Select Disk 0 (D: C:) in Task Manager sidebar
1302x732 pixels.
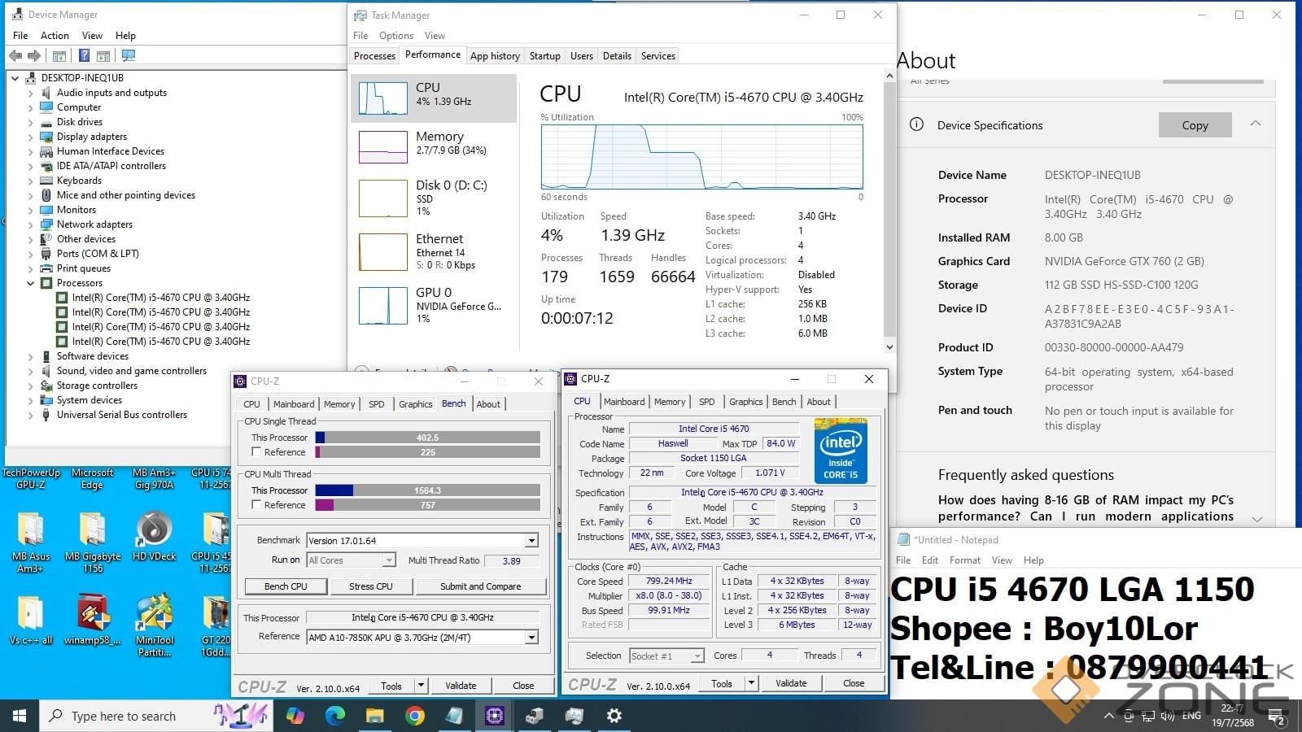(x=434, y=198)
